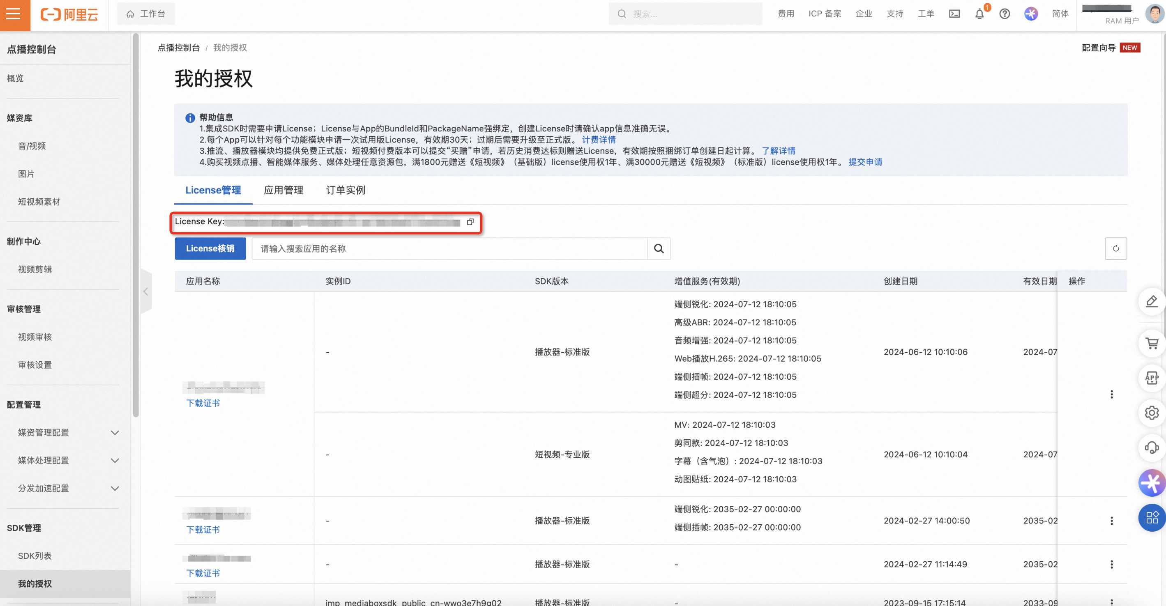The height and width of the screenshot is (606, 1166).
Task: Select 概览 in the sidebar
Action: [x=15, y=78]
